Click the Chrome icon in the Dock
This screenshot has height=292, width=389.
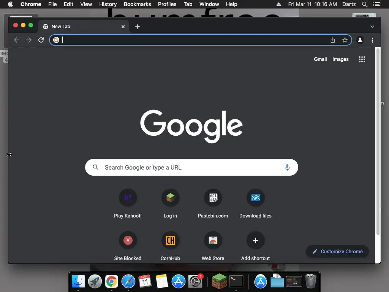click(x=112, y=281)
